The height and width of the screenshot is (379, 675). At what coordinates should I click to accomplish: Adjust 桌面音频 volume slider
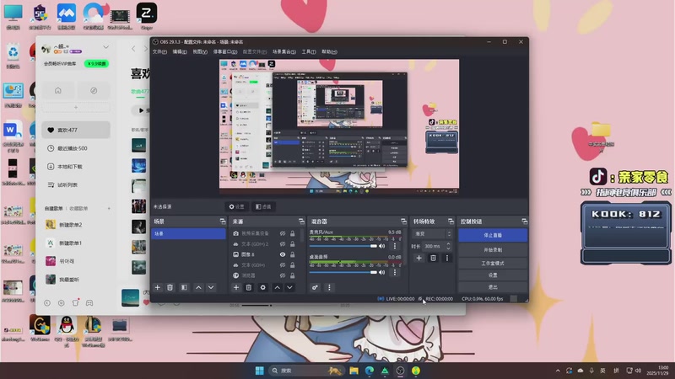pyautogui.click(x=343, y=272)
